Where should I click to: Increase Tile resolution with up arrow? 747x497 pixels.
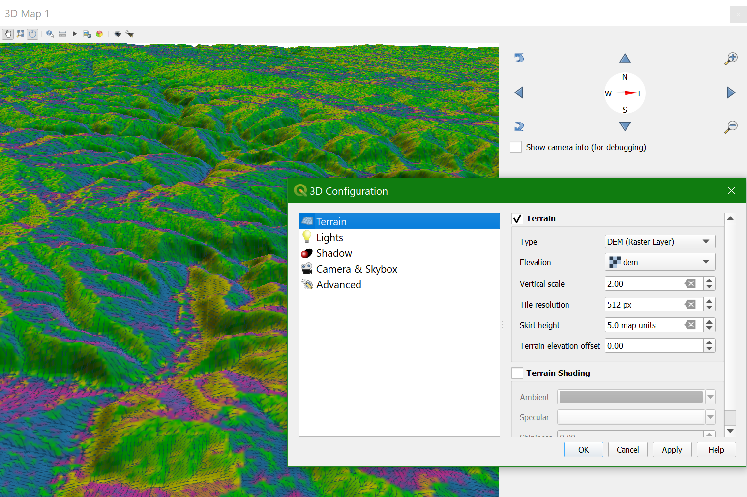(709, 301)
